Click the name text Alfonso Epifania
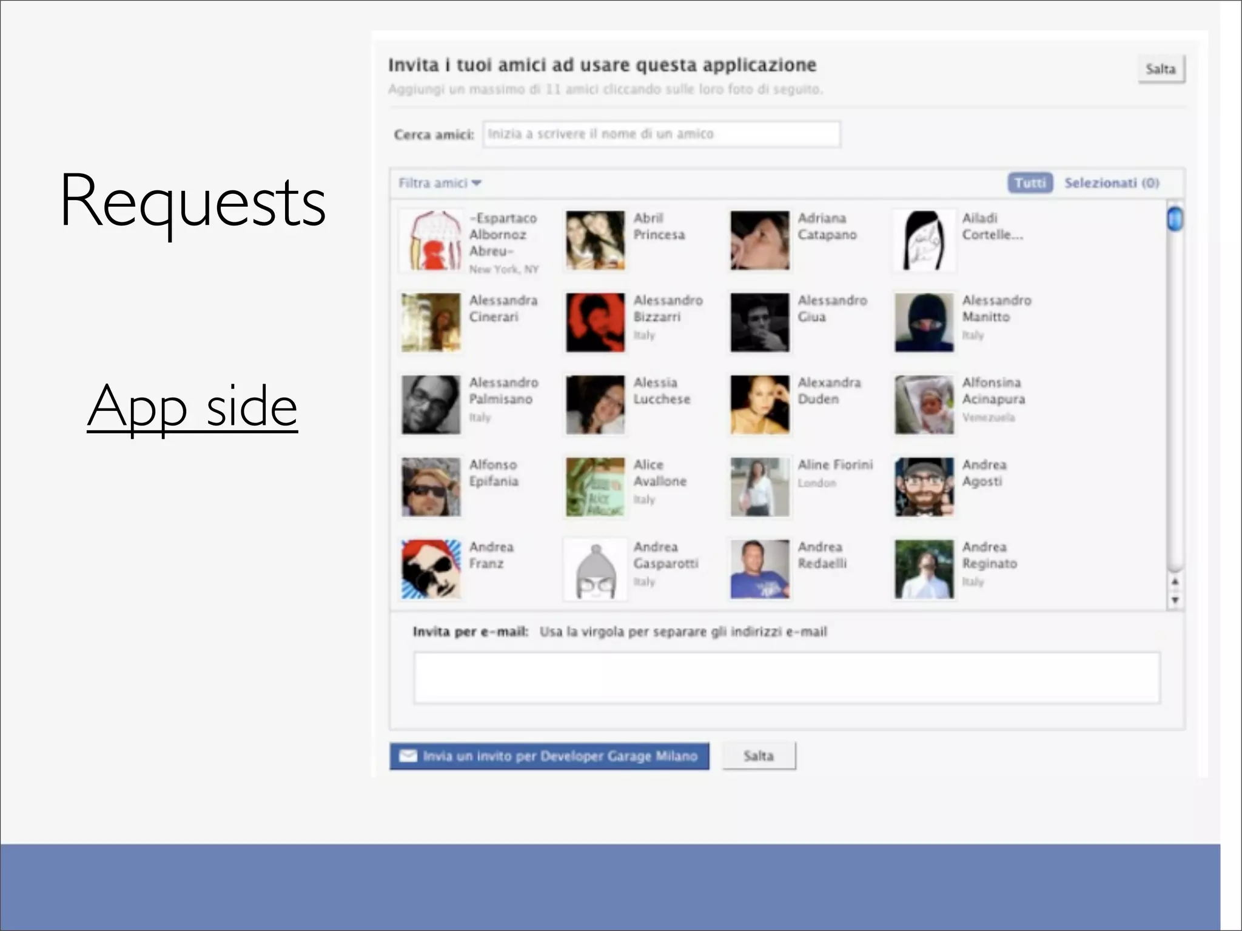 [x=494, y=473]
